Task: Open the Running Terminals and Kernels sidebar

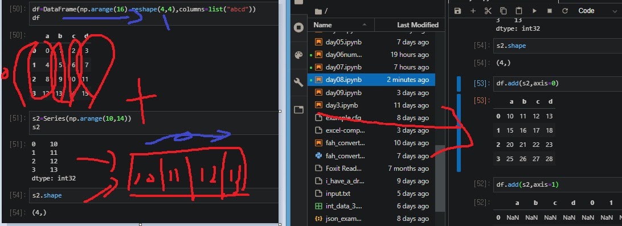Action: (298, 27)
